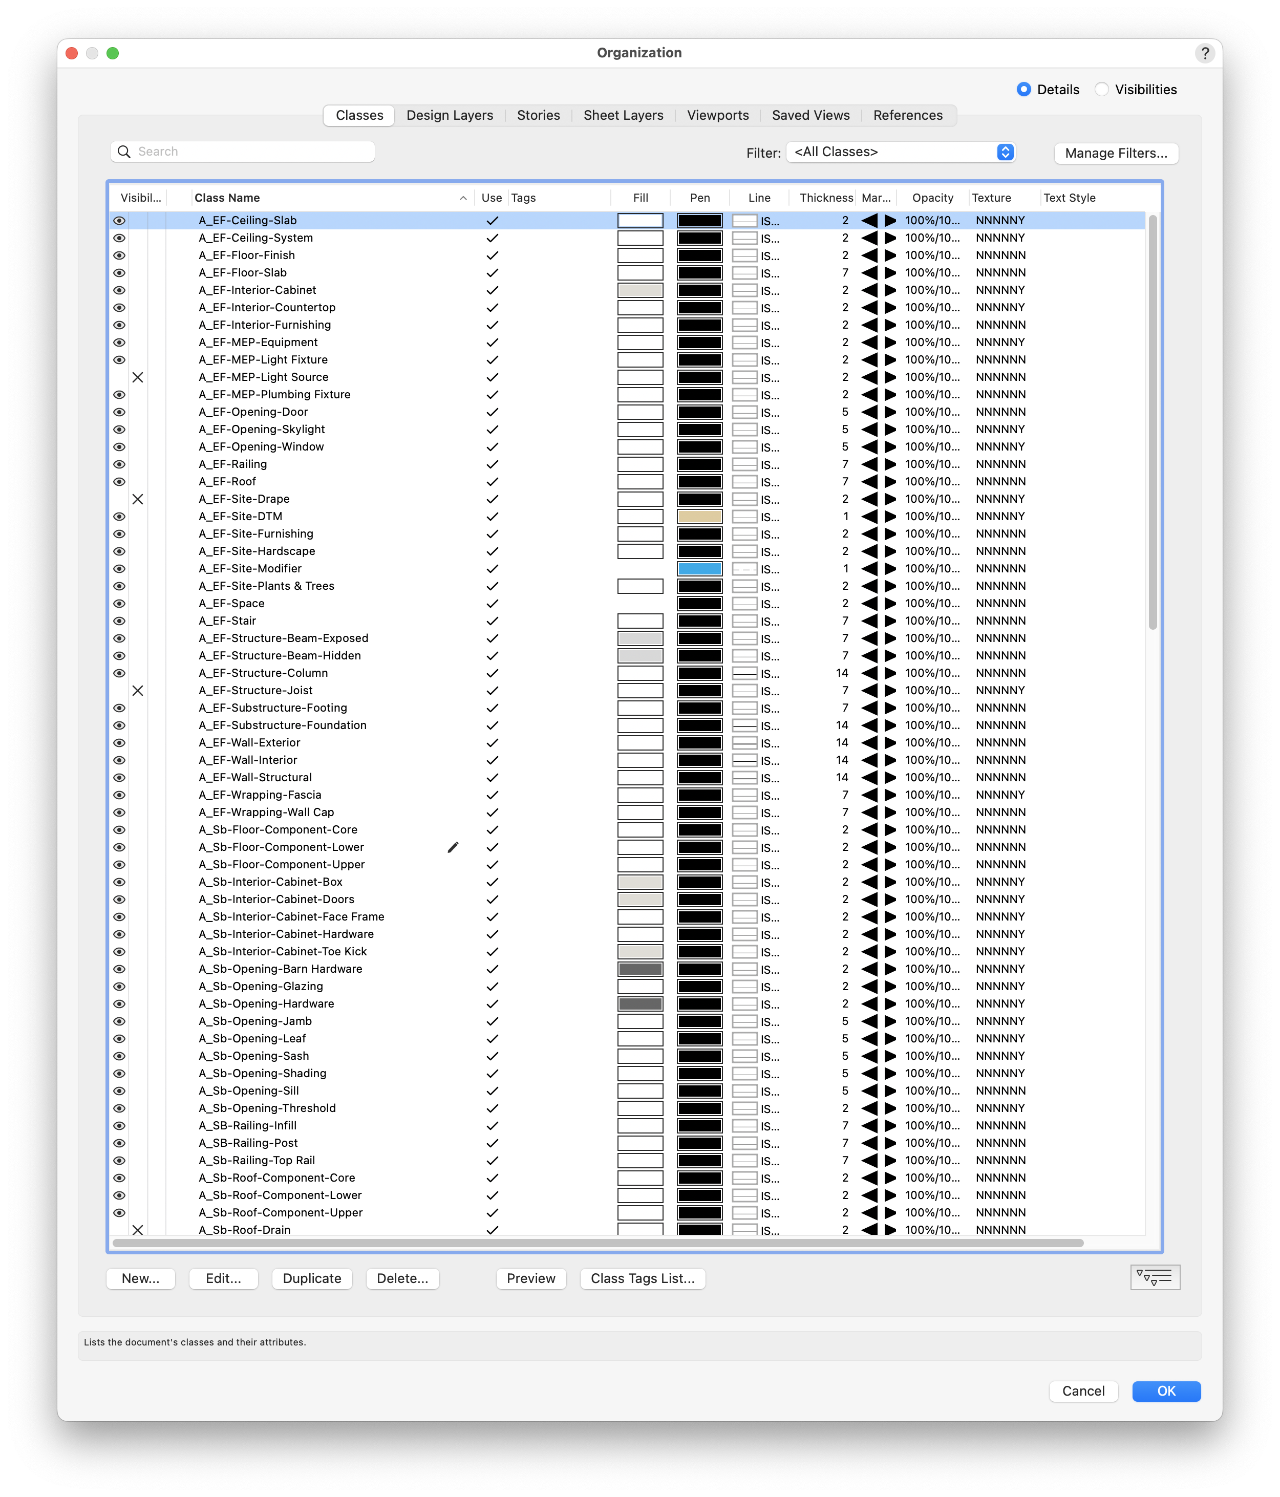Open the Filter All Classes dropdown
The width and height of the screenshot is (1280, 1497).
click(x=901, y=152)
